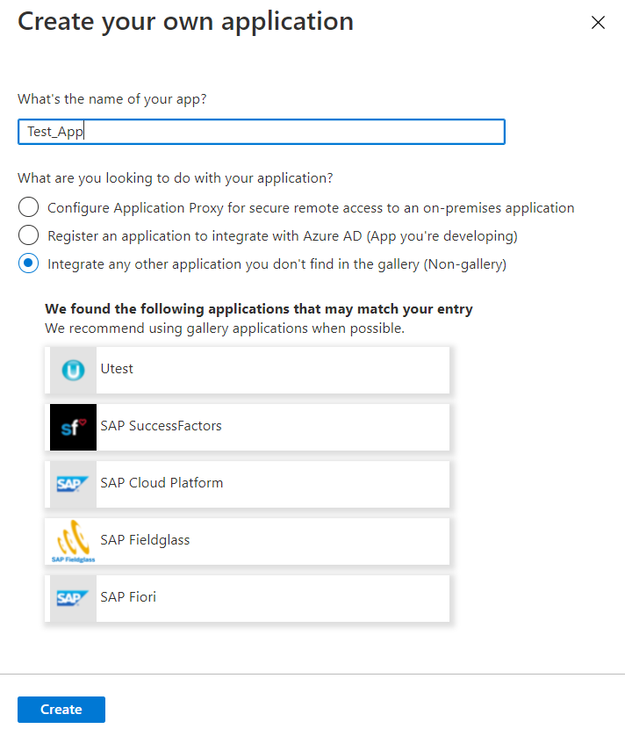Close the Create your own application panel

pos(599,23)
